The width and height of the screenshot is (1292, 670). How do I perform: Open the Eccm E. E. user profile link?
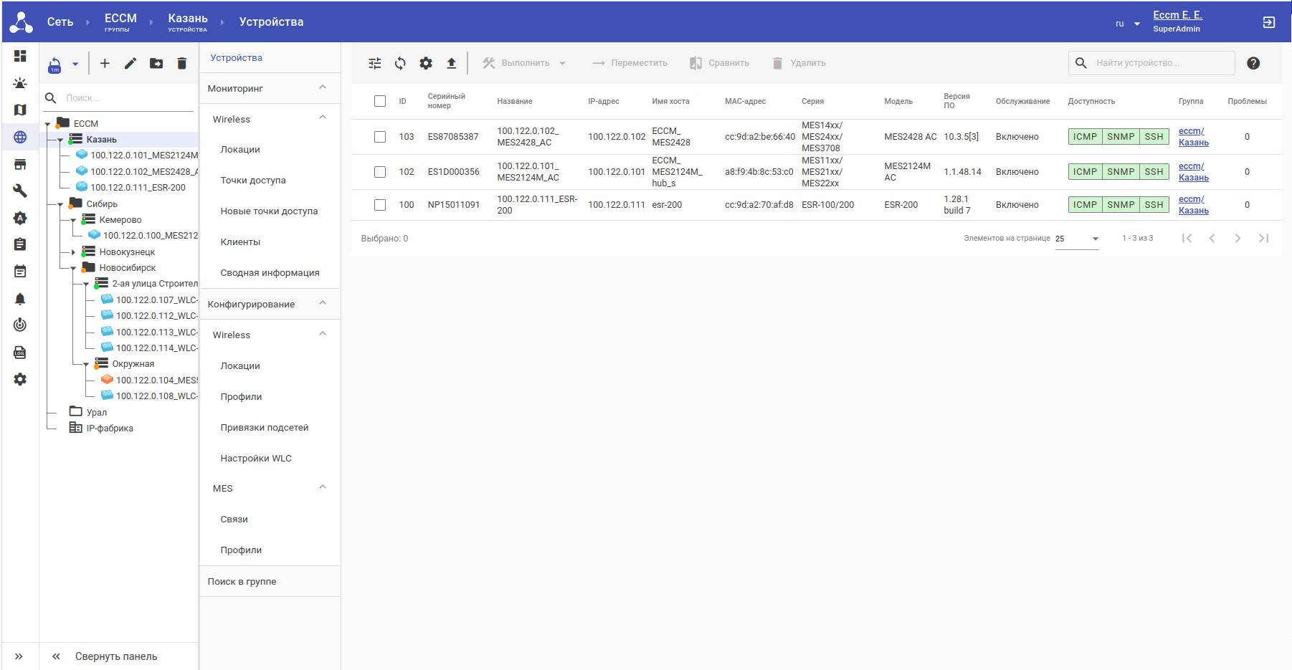(x=1178, y=15)
